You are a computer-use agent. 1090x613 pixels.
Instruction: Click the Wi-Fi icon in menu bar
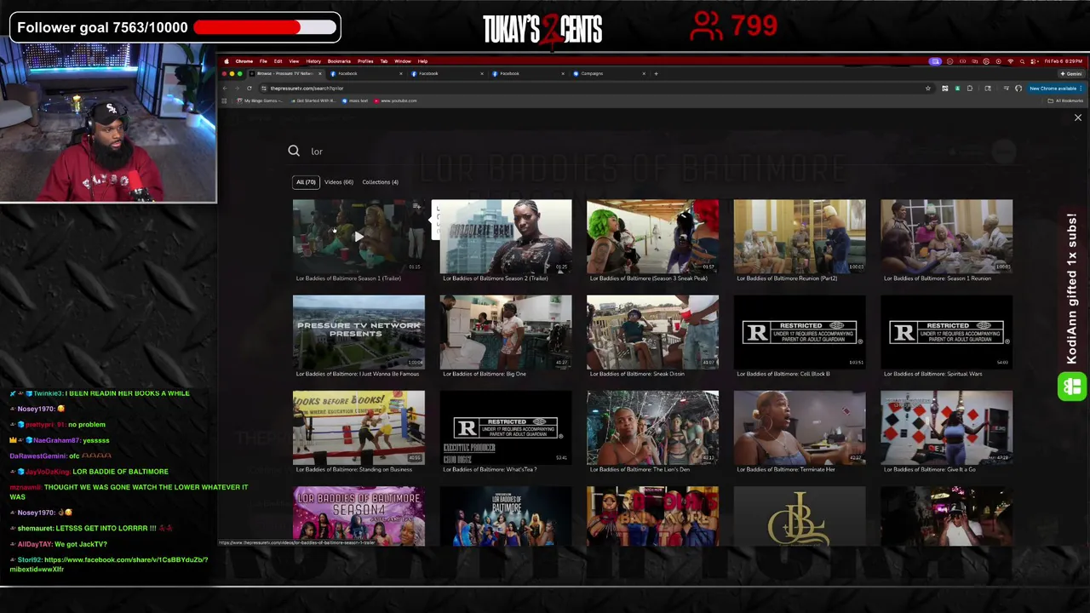1011,61
